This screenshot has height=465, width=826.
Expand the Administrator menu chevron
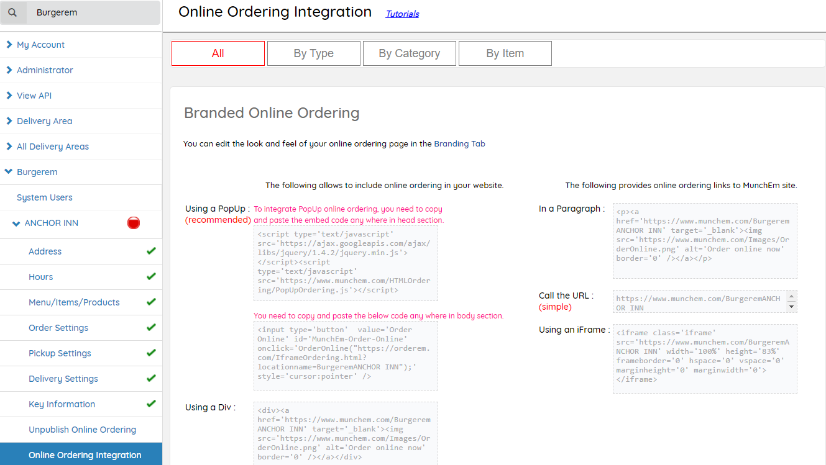pyautogui.click(x=9, y=70)
